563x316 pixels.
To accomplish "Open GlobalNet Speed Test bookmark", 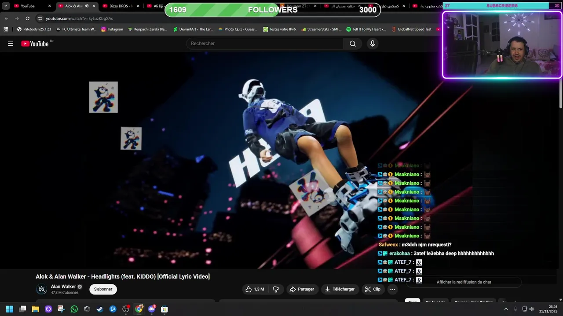I will [x=411, y=29].
